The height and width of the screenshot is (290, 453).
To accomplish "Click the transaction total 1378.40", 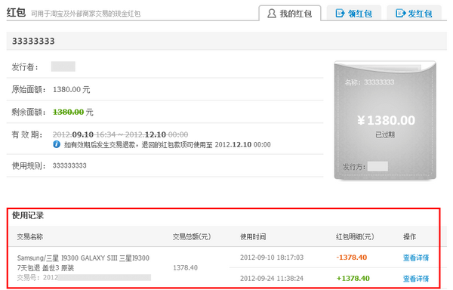I will point(185,268).
